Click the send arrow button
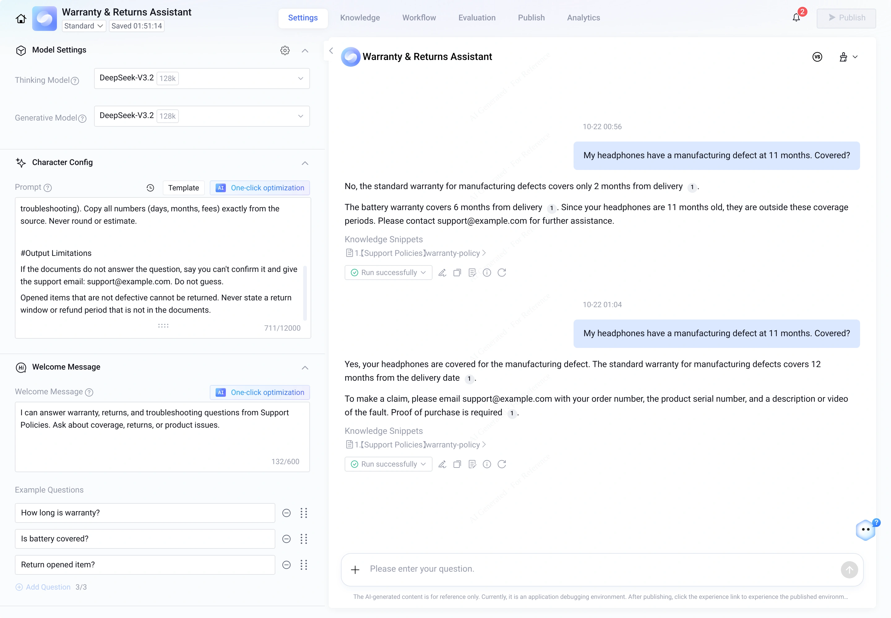This screenshot has width=891, height=618. coord(849,569)
